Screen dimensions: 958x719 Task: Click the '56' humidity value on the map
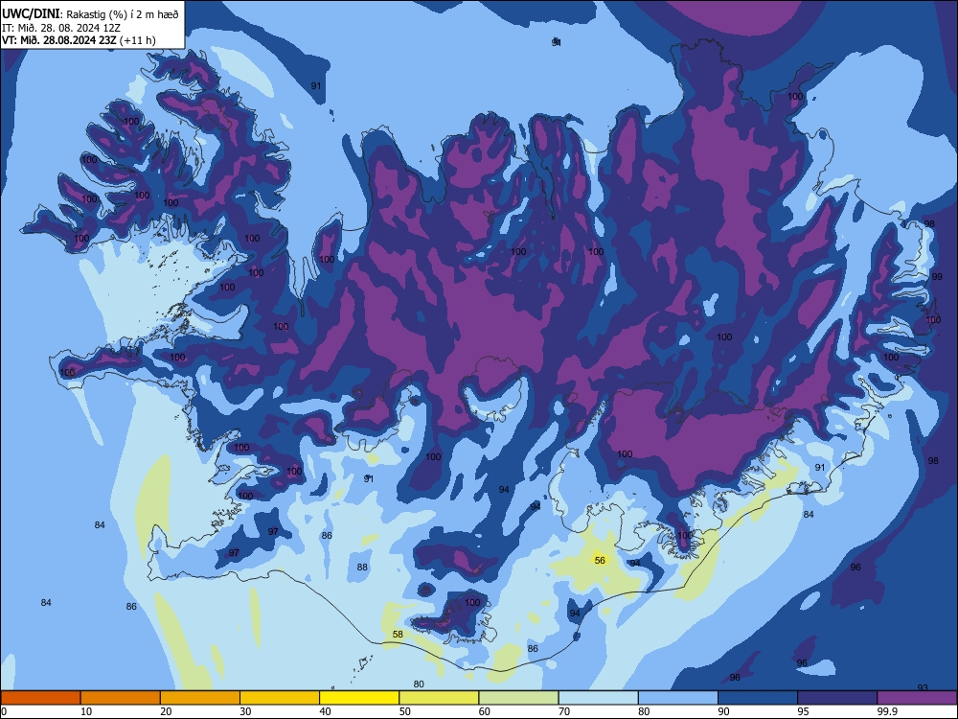(600, 560)
